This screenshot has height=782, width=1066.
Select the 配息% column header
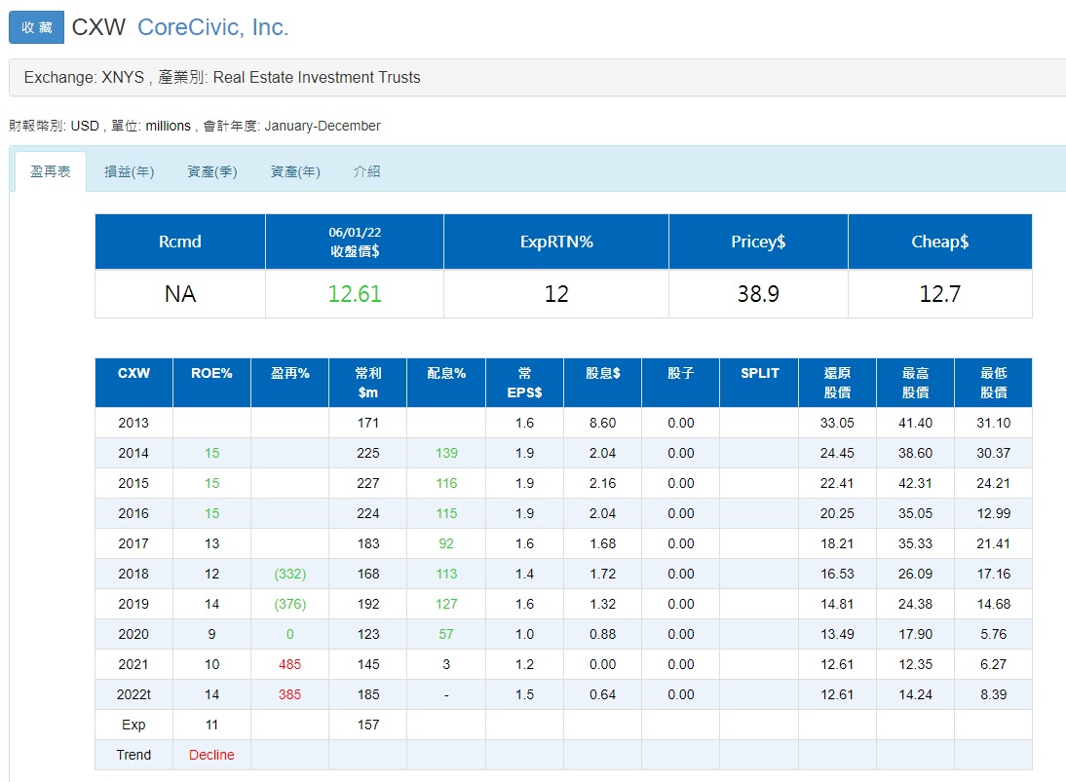tap(445, 373)
